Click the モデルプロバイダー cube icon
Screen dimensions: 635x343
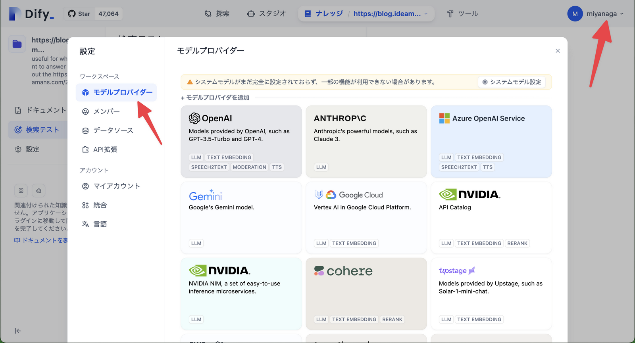tap(85, 92)
